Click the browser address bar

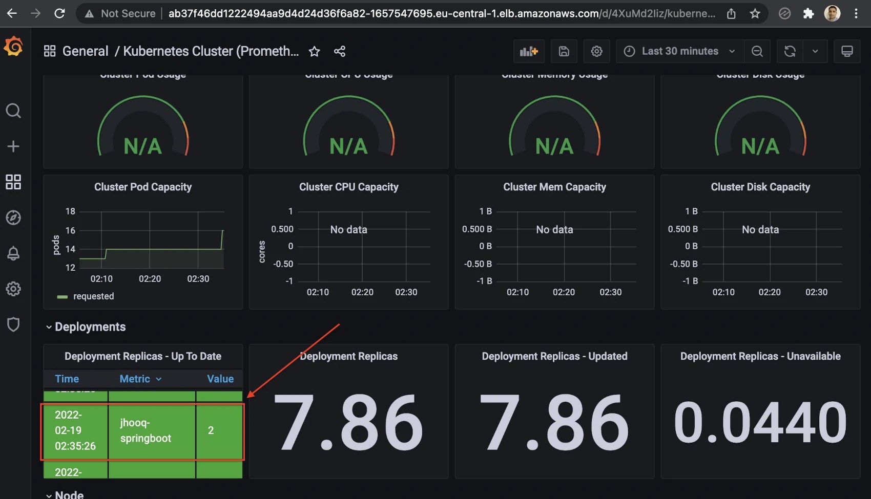410,13
